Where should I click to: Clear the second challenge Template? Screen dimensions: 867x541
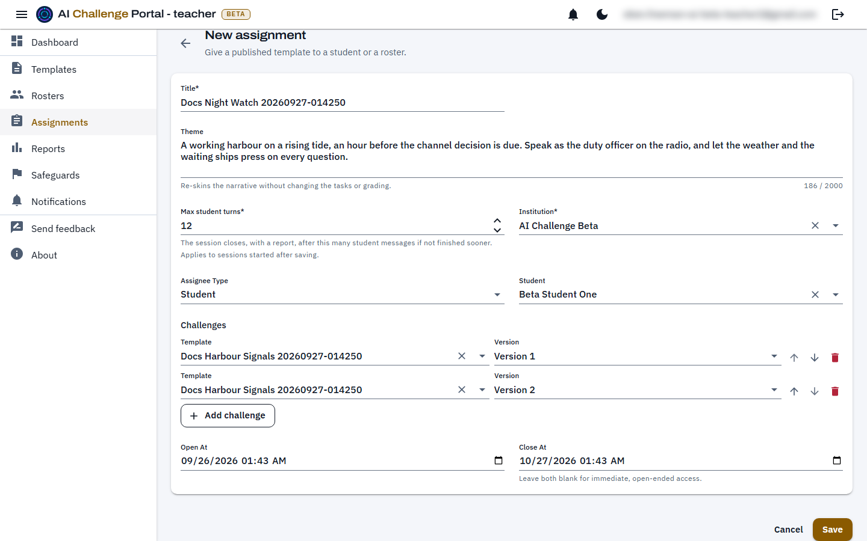pos(462,390)
